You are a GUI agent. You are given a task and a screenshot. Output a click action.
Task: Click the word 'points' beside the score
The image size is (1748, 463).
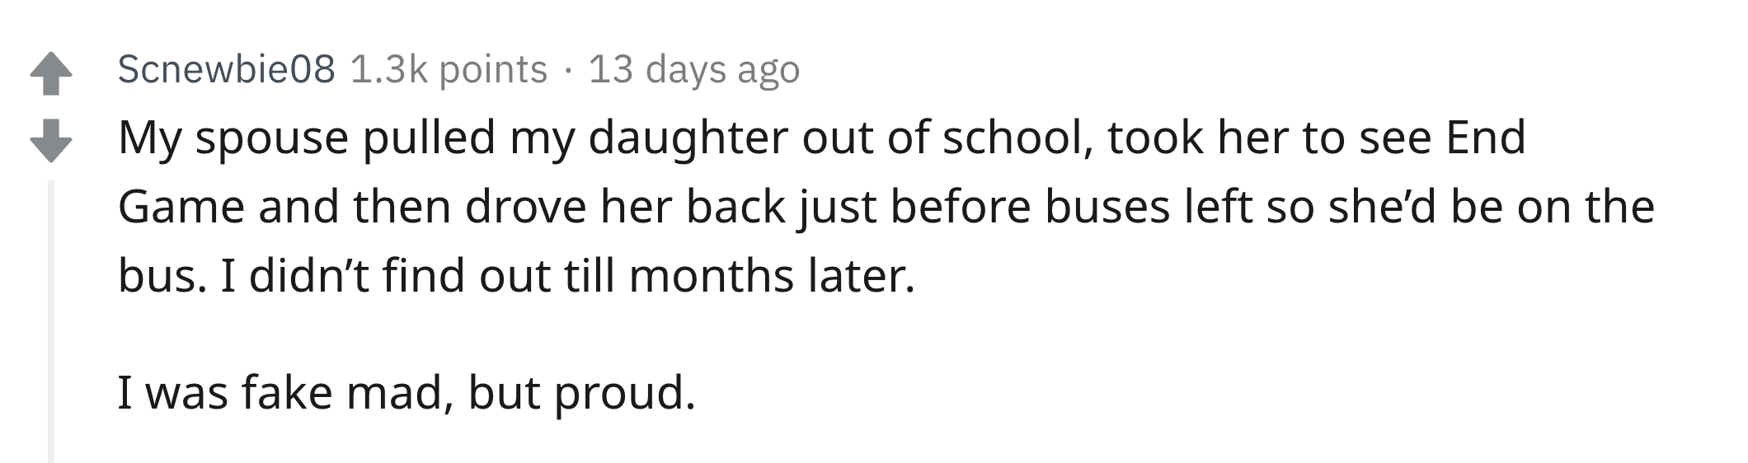pyautogui.click(x=493, y=71)
